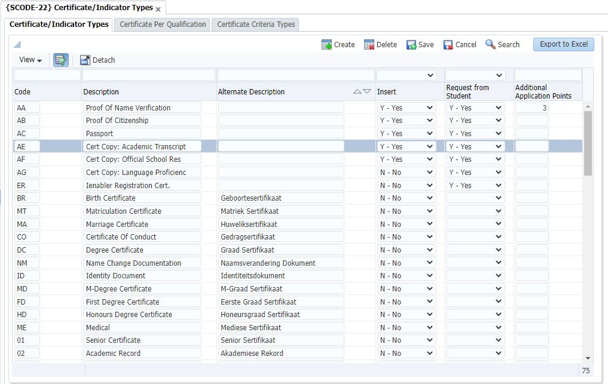The width and height of the screenshot is (608, 384).
Task: Click the vertical scrollbar down arrow
Action: click(588, 358)
